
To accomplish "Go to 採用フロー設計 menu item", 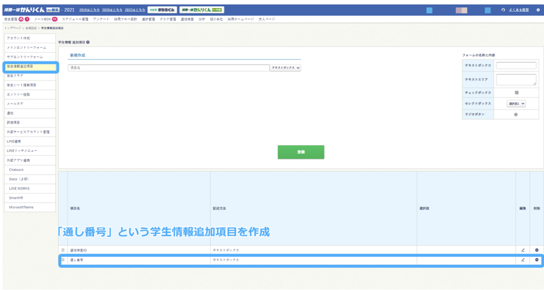I will tap(125, 19).
